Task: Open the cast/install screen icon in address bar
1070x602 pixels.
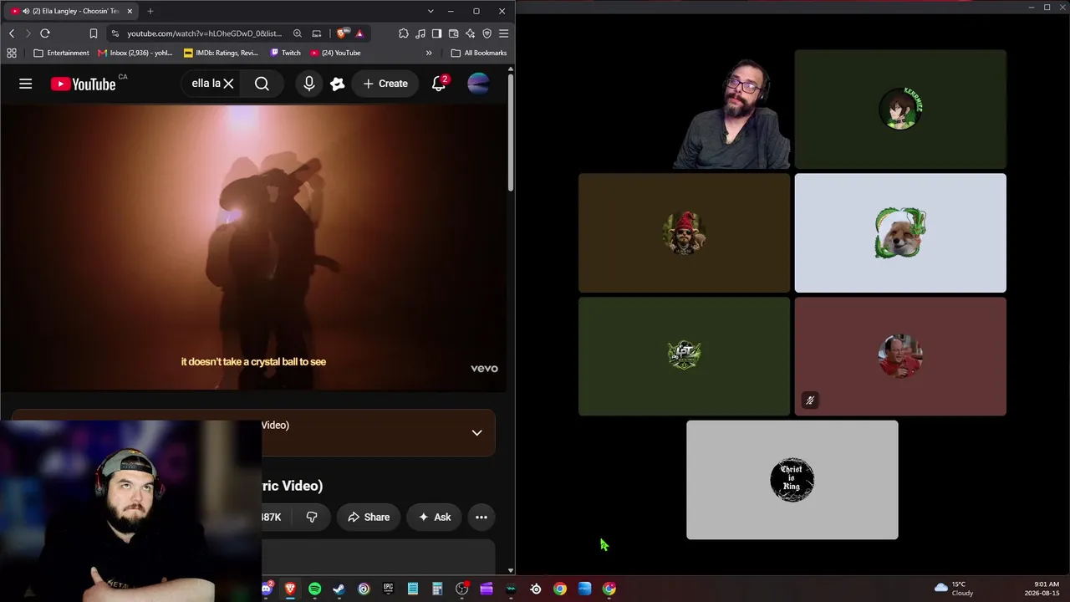Action: pos(317,33)
